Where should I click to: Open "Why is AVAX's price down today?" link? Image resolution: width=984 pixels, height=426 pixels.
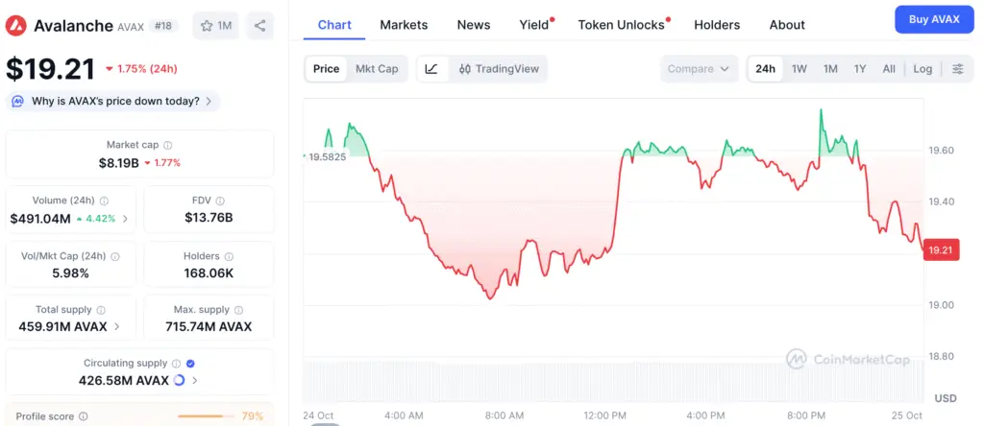tap(115, 101)
